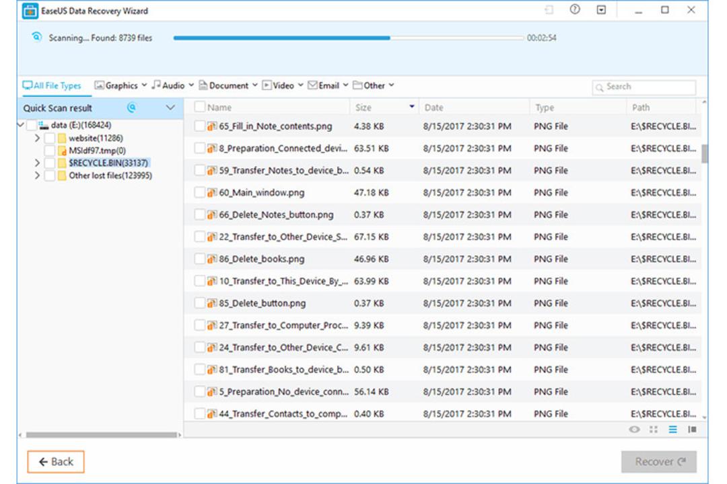Click the tree panel horizontal scrollbar
Screen dimensions: 727x484
point(100,435)
